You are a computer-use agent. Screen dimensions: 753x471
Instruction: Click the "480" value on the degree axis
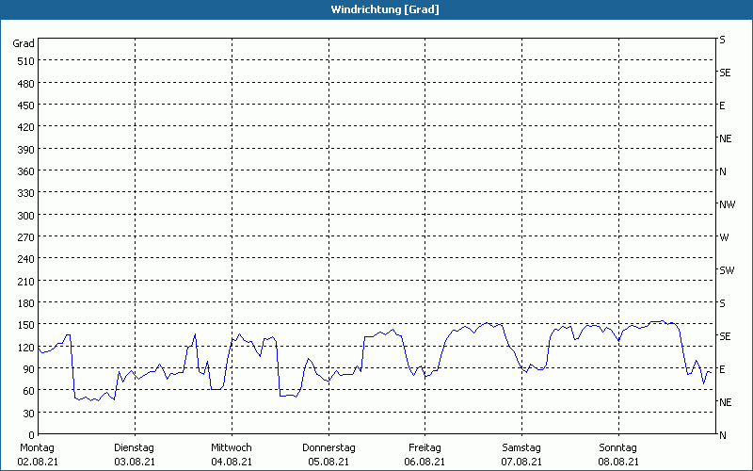click(26, 84)
